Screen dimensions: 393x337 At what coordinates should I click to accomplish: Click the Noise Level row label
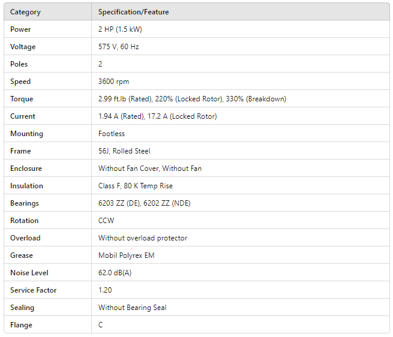coord(29,273)
